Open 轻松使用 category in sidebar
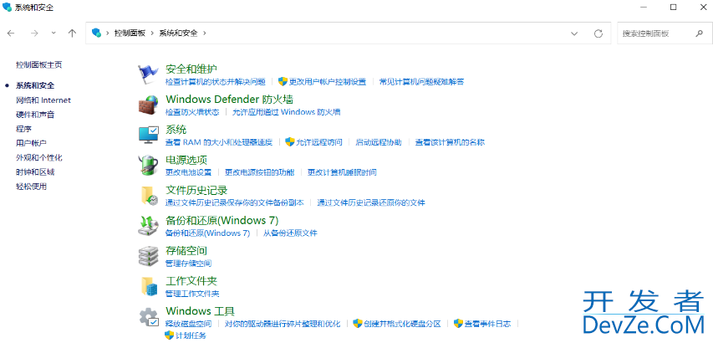This screenshot has width=713, height=343. [32, 187]
